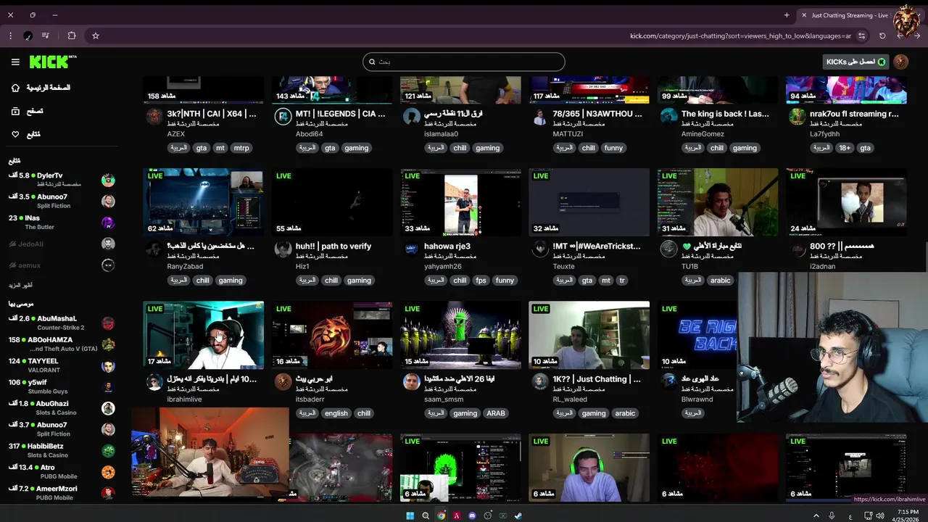Open a new browser tab

pyautogui.click(x=787, y=15)
